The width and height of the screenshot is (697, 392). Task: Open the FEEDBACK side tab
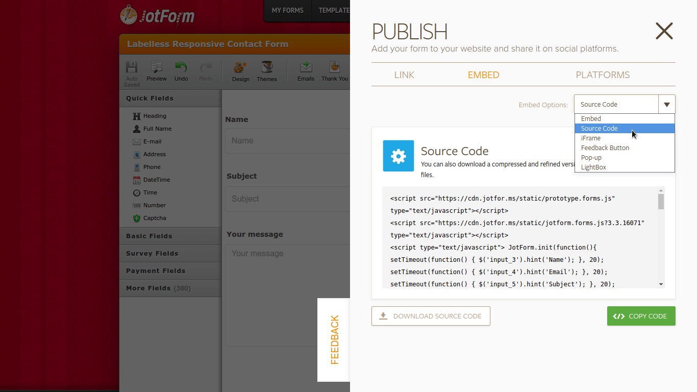pos(334,340)
